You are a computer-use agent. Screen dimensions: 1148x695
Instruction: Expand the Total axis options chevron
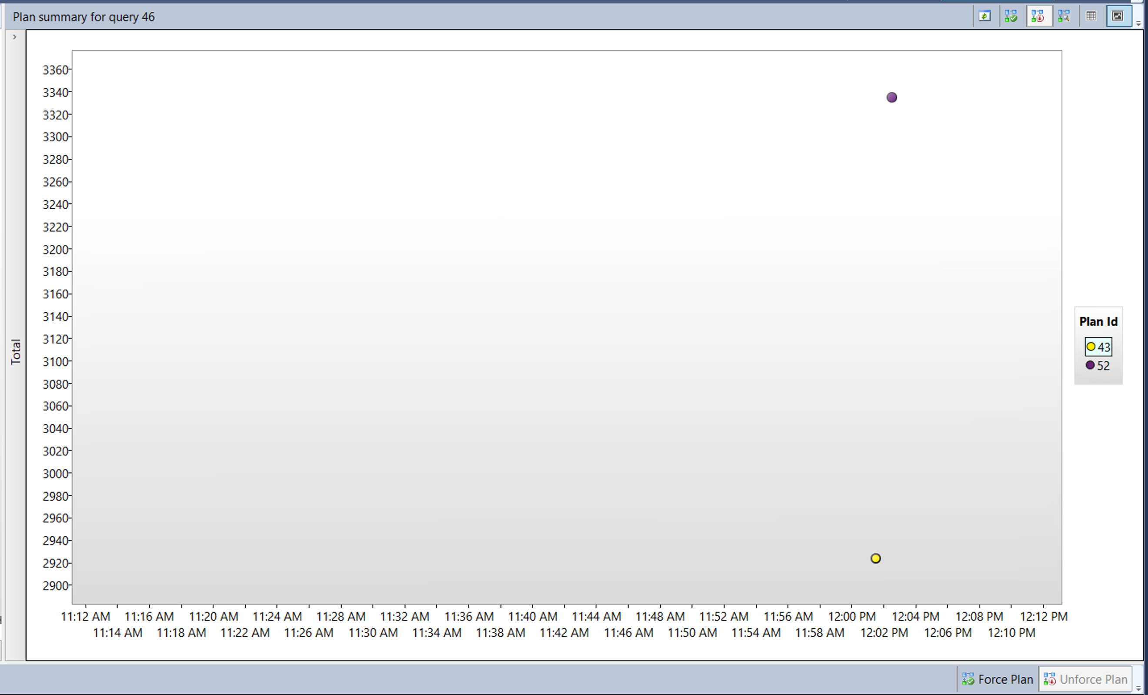coord(15,37)
